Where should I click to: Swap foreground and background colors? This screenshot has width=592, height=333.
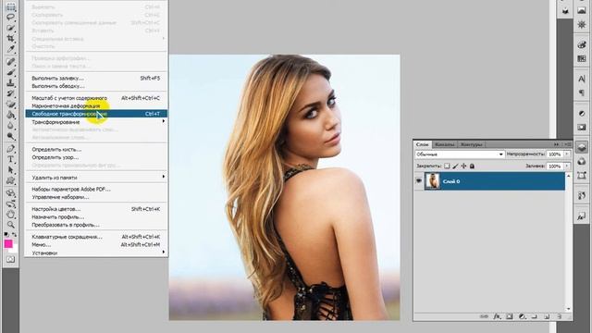[x=15, y=234]
